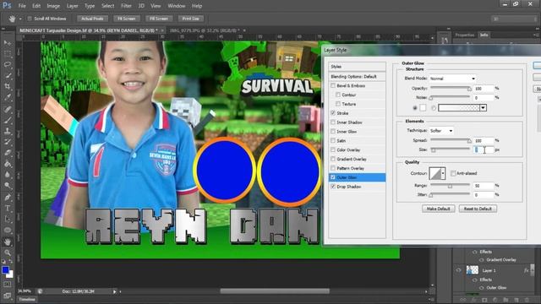Select the gradient glow radio button

[434, 108]
